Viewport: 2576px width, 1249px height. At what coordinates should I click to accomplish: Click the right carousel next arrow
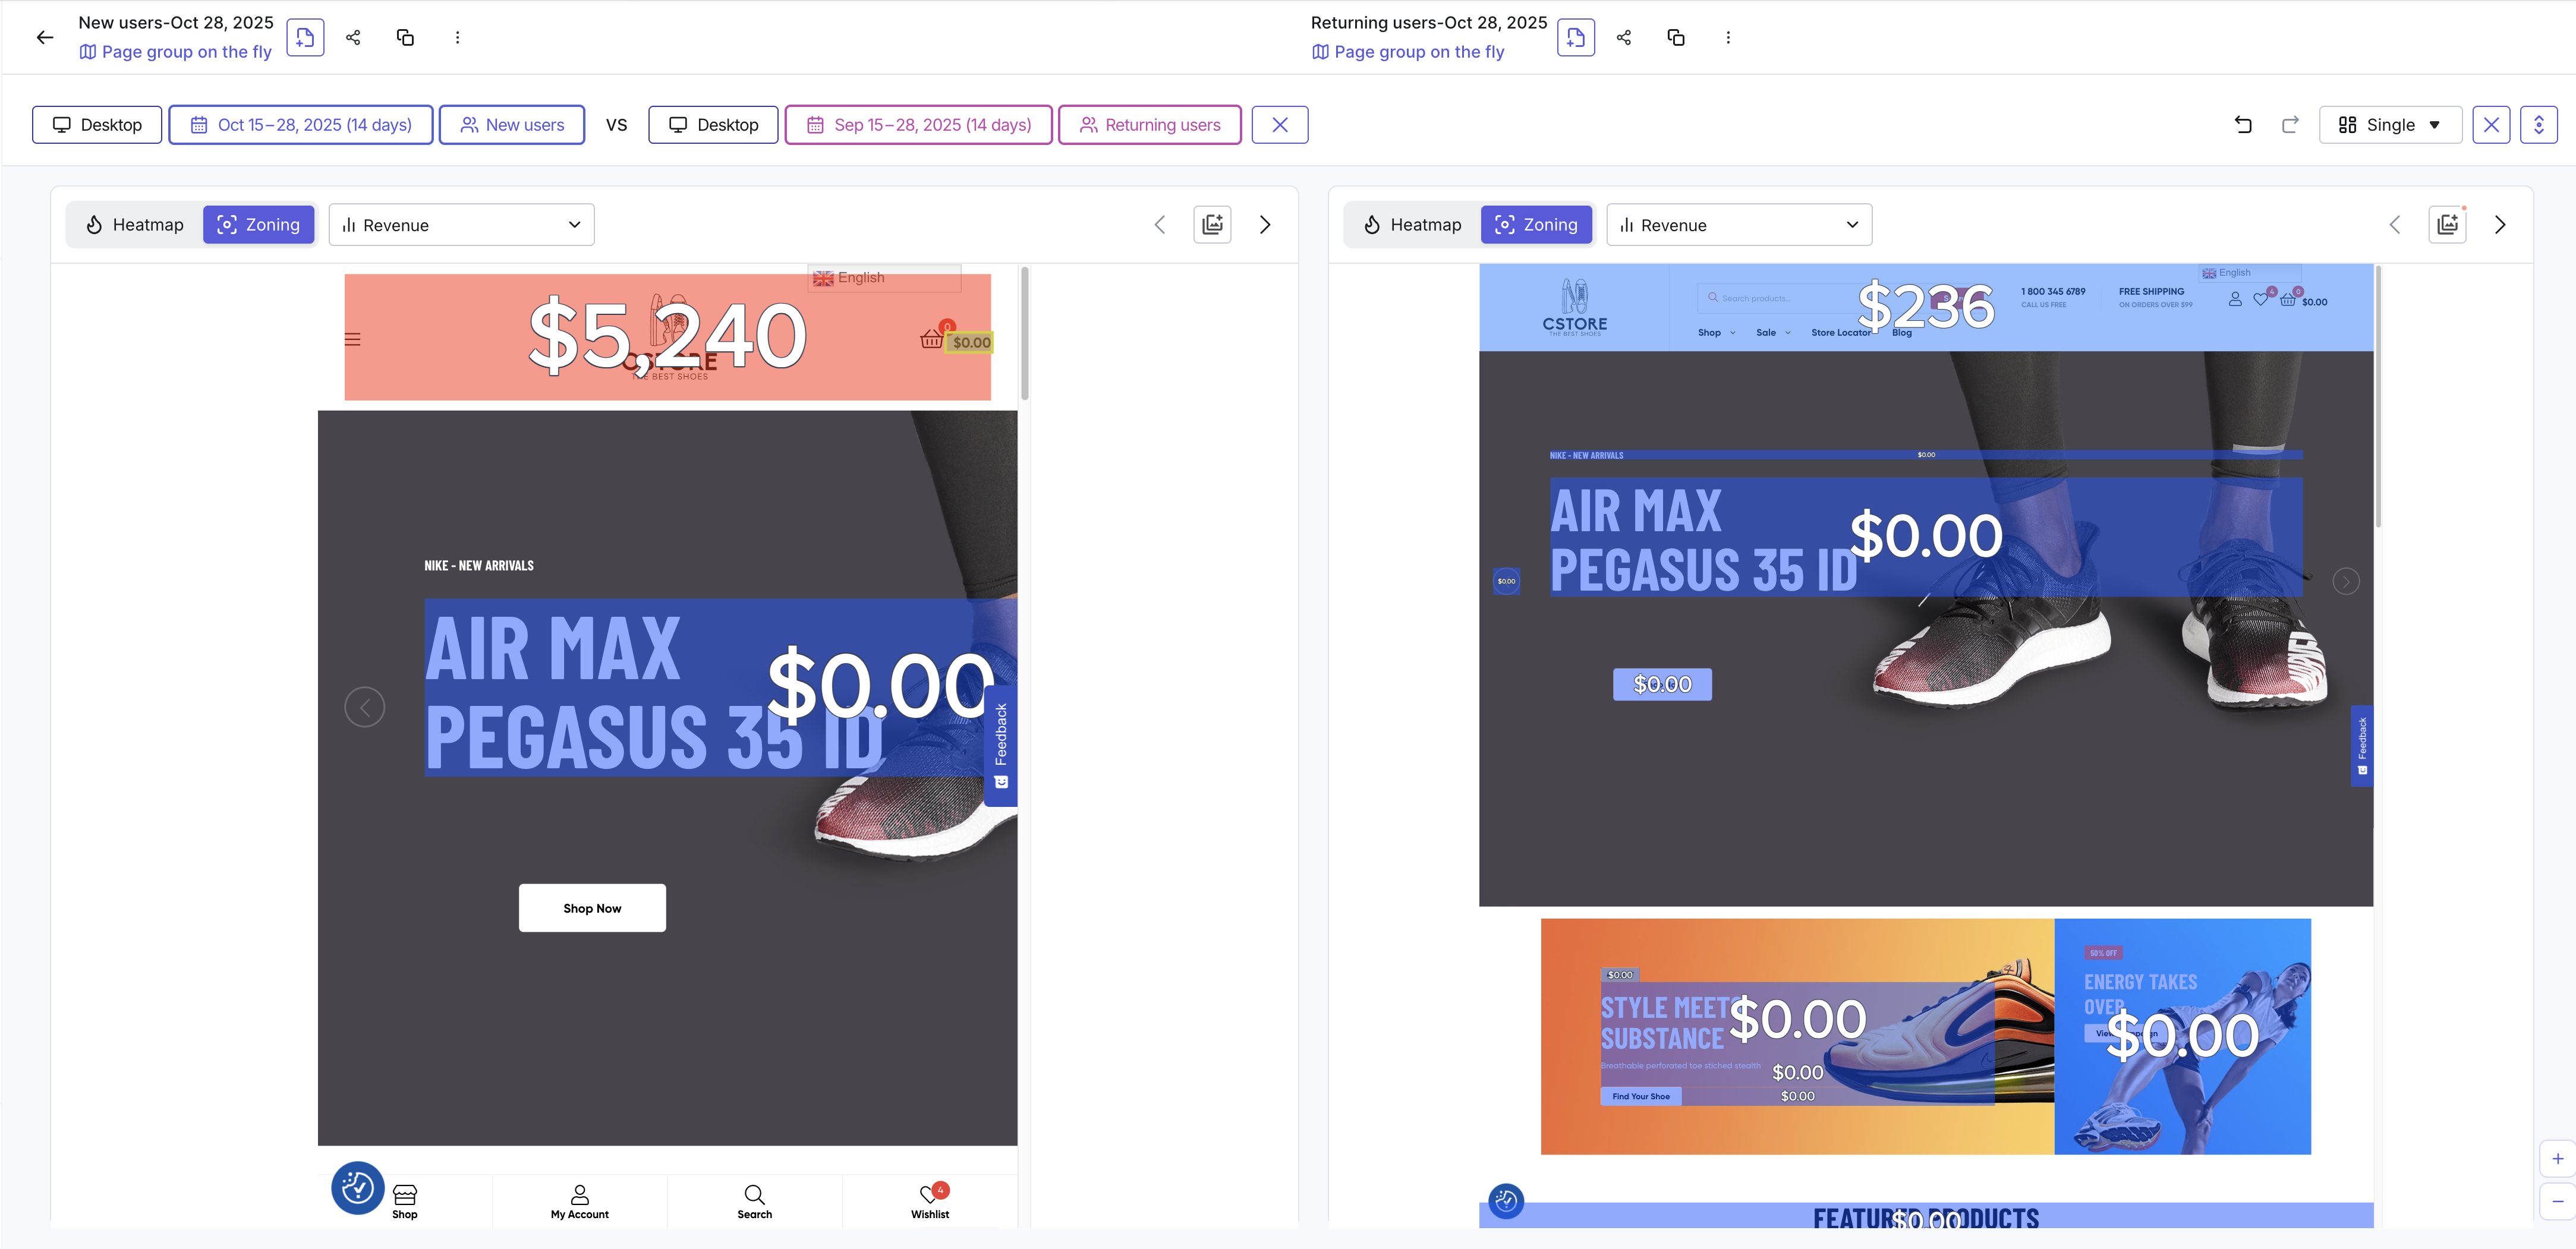tap(2346, 581)
